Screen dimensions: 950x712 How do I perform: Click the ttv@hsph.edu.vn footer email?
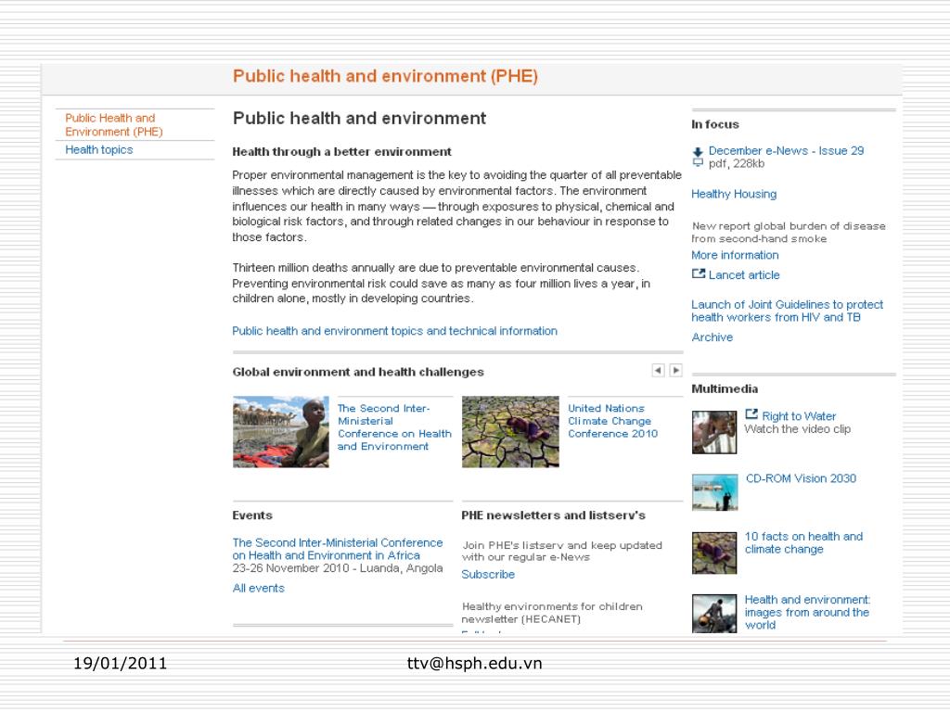[x=474, y=664]
